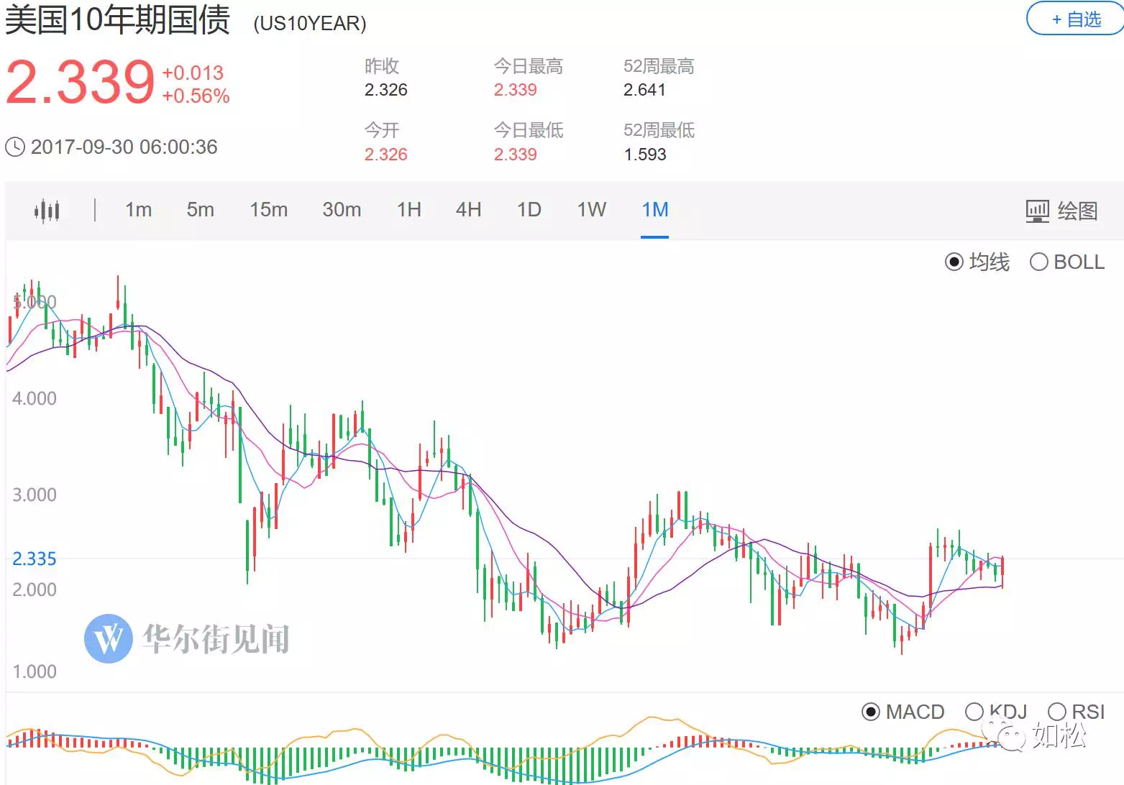
Task: Click the 4.000 y-axis label
Action: tap(35, 398)
